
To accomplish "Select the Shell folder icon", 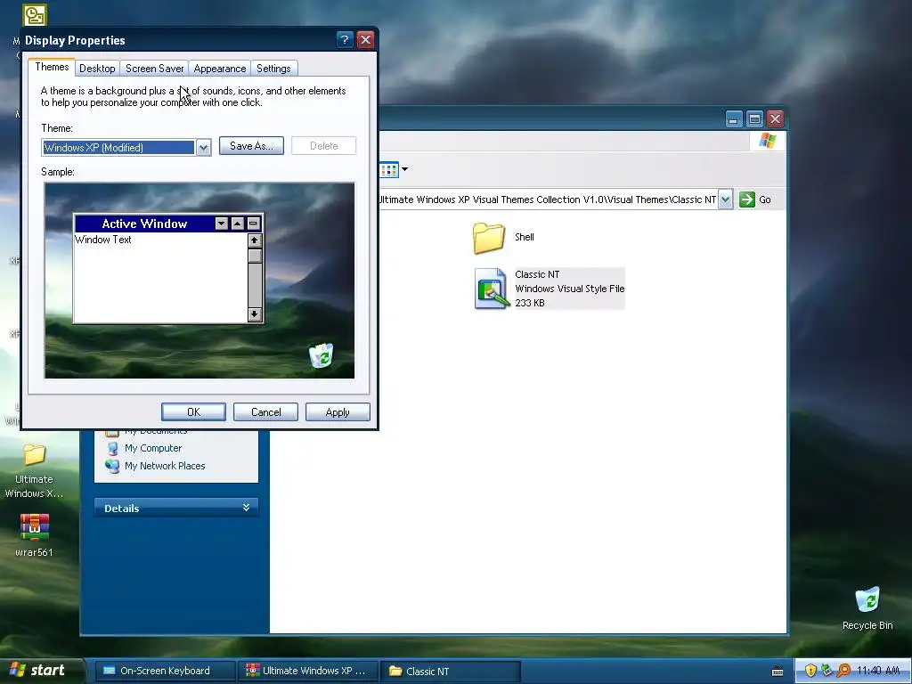I will (x=489, y=238).
